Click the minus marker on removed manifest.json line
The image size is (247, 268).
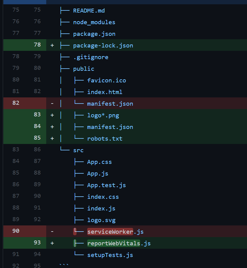pos(52,104)
